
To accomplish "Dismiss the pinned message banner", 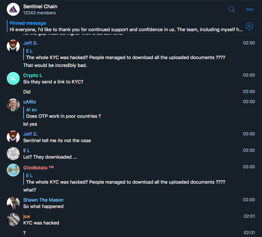I will pyautogui.click(x=249, y=26).
